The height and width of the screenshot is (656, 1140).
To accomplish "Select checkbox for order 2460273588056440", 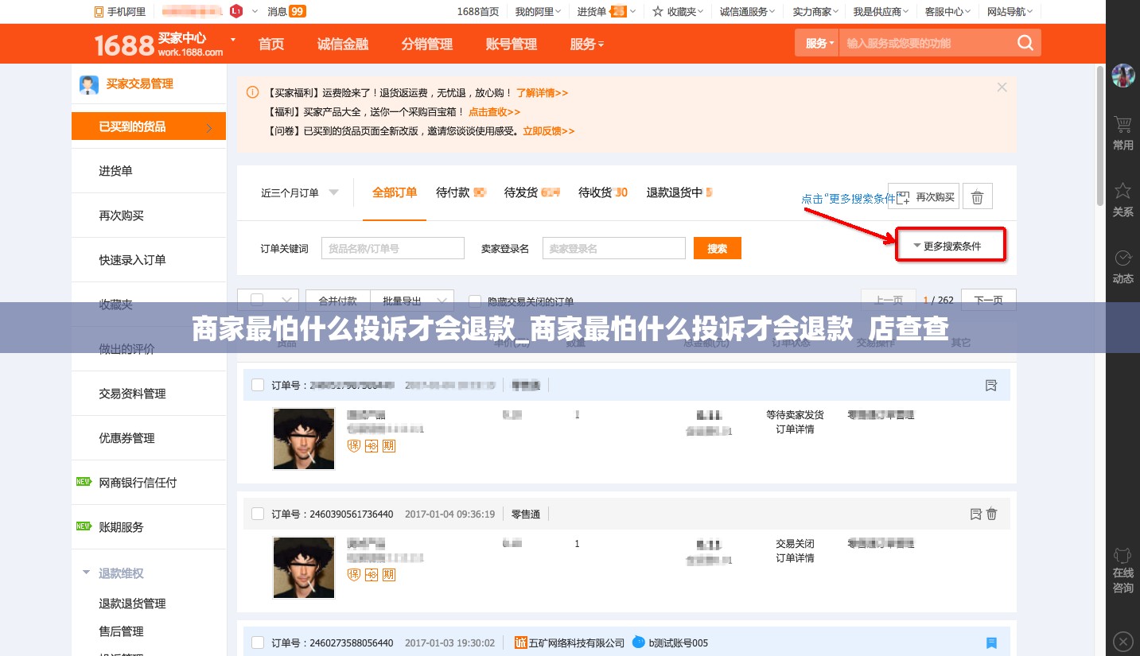I will (258, 642).
